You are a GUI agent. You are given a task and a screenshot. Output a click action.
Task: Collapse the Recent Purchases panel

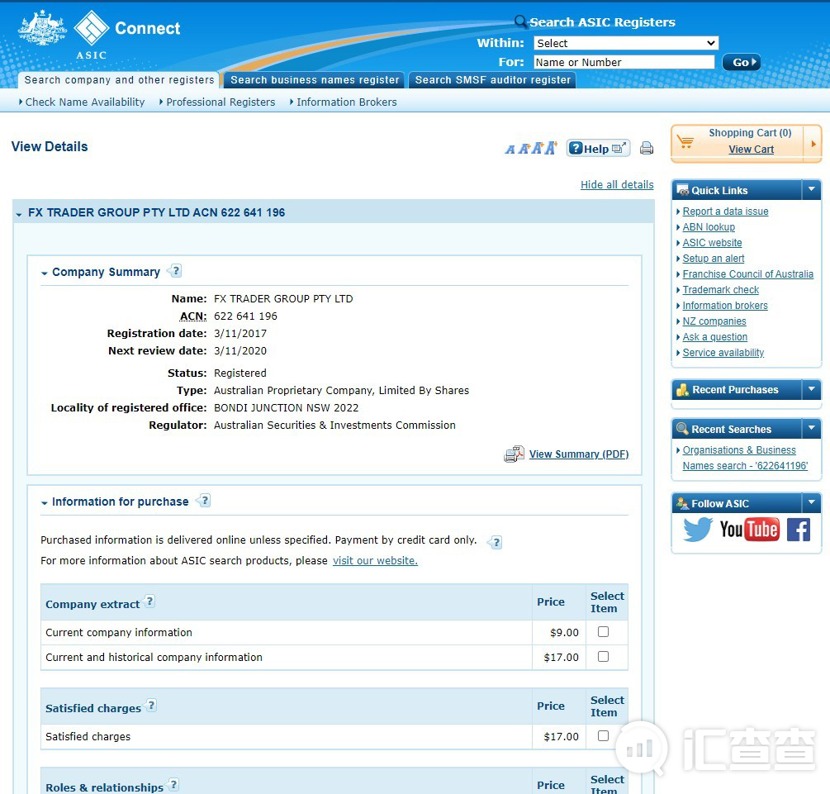click(812, 389)
